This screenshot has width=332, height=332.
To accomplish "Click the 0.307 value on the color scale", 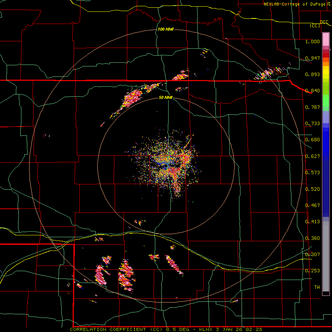I will pos(312,255).
